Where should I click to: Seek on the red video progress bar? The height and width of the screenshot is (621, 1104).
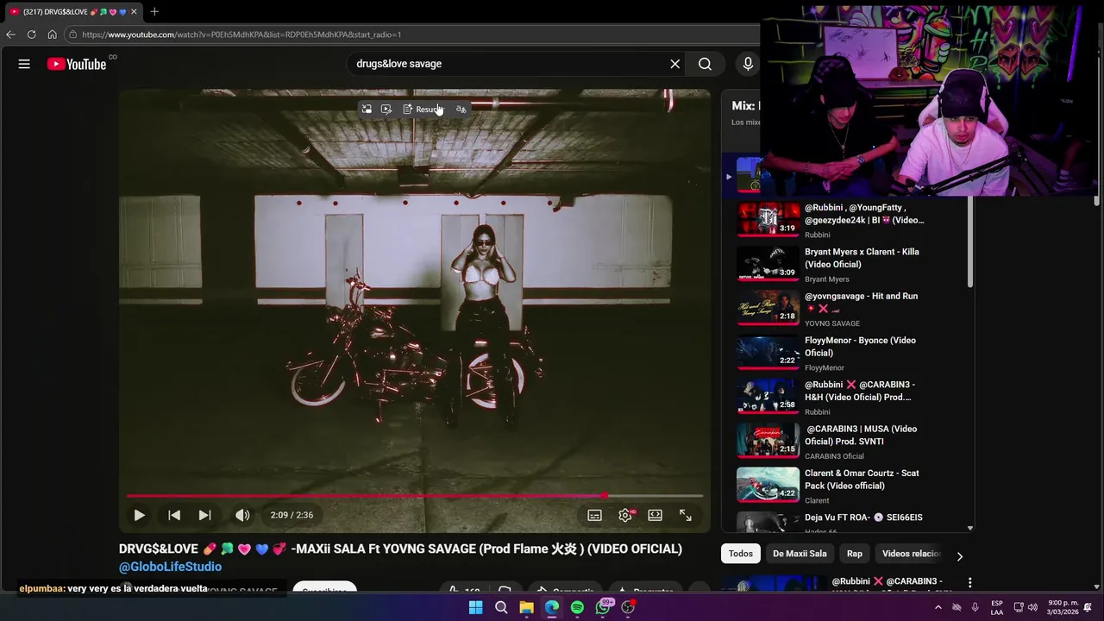415,496
